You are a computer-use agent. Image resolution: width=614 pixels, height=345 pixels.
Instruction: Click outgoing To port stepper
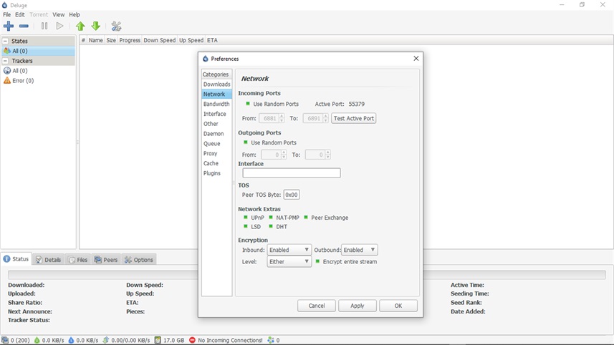tap(327, 155)
